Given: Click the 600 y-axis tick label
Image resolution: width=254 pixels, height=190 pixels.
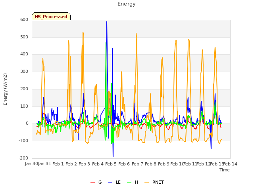Looking at the screenshot, I should [24, 19].
